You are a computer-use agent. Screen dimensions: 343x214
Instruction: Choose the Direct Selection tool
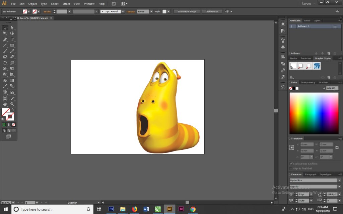click(x=12, y=28)
